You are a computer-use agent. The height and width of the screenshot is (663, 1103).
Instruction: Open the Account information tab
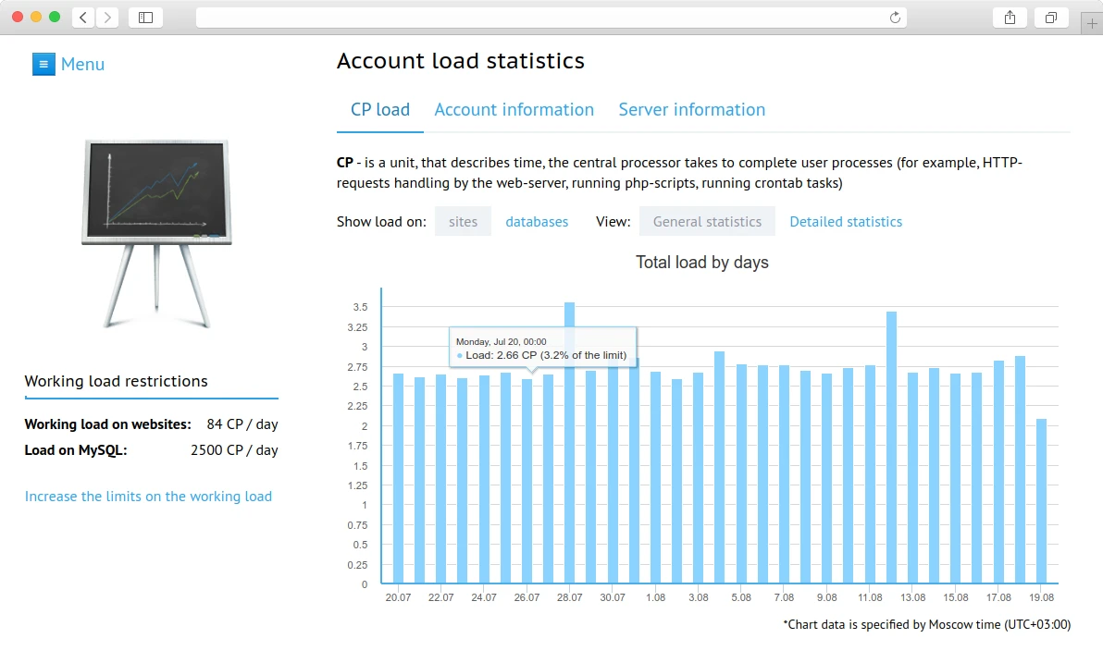pyautogui.click(x=514, y=109)
